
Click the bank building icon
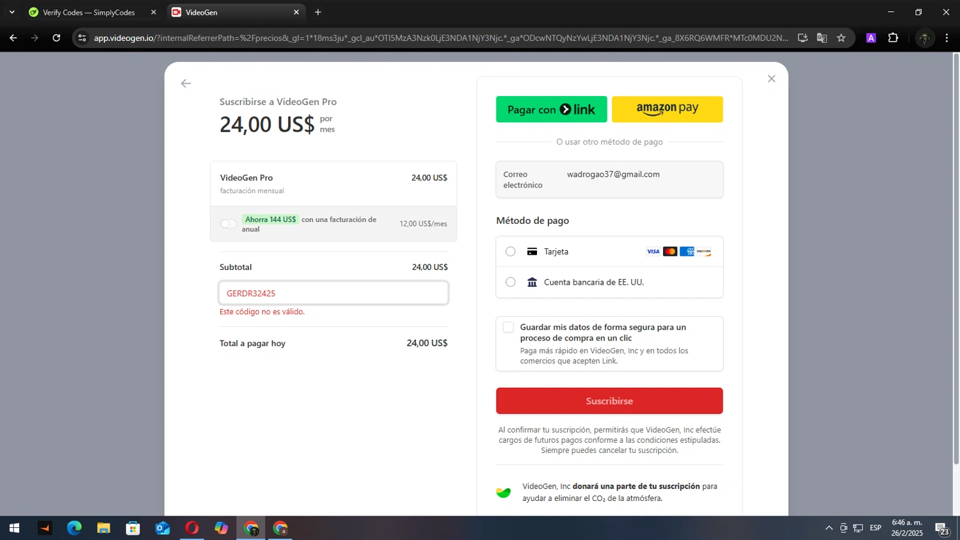pyautogui.click(x=532, y=282)
